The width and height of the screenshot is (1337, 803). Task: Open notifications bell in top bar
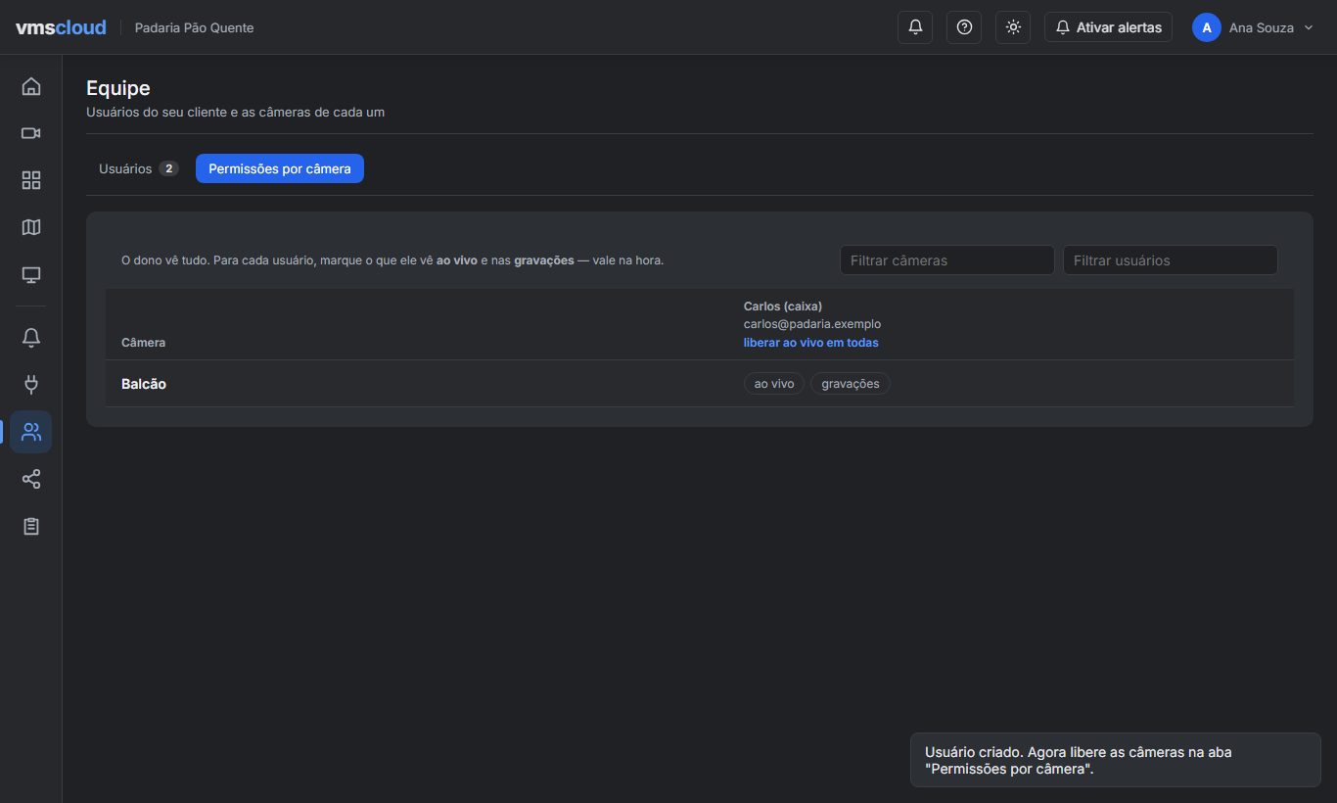point(915,27)
